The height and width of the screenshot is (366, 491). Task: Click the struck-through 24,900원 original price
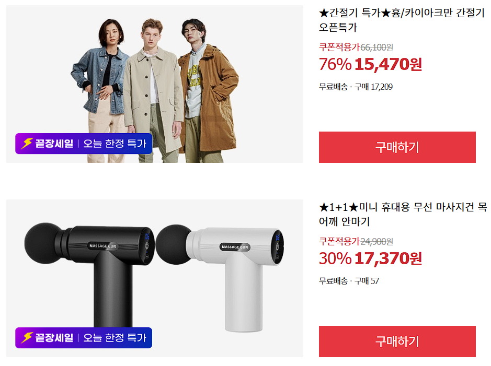(x=376, y=242)
